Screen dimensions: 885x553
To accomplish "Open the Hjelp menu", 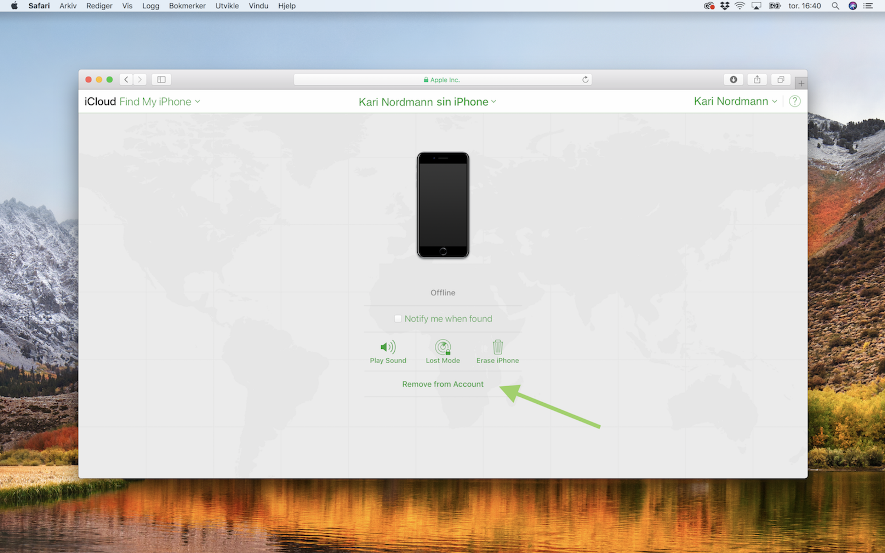I will coord(286,6).
